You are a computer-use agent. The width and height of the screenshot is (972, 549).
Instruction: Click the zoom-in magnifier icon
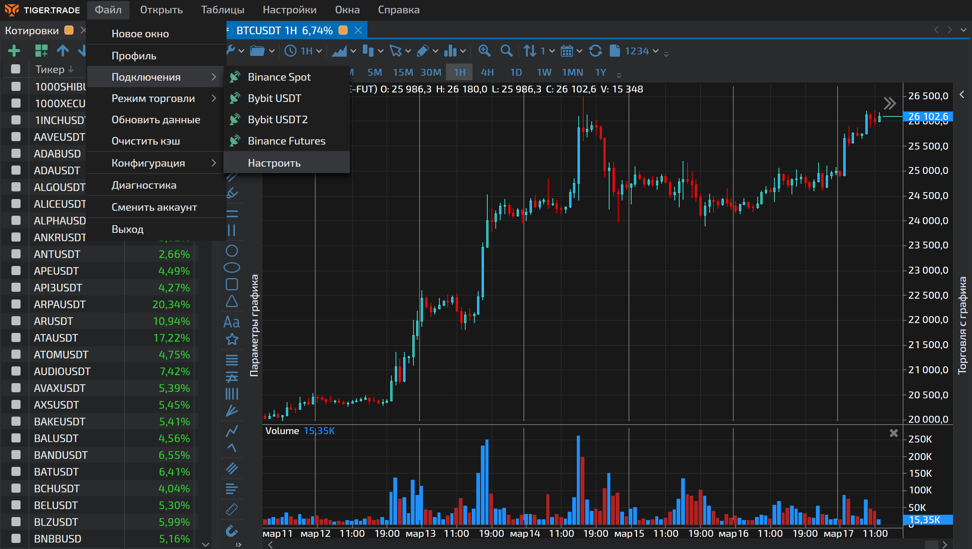pos(484,51)
